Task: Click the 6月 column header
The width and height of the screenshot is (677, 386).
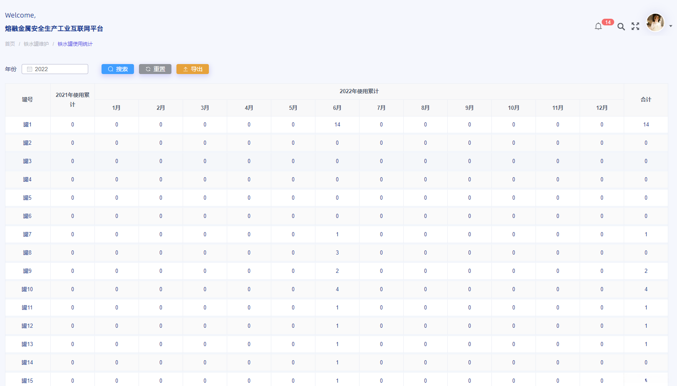Action: pyautogui.click(x=337, y=108)
